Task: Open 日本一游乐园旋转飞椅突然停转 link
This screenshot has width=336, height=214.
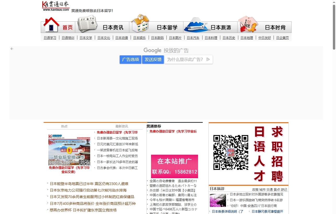Action: pyautogui.click(x=256, y=200)
